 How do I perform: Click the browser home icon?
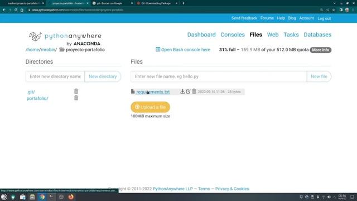pos(22,10)
